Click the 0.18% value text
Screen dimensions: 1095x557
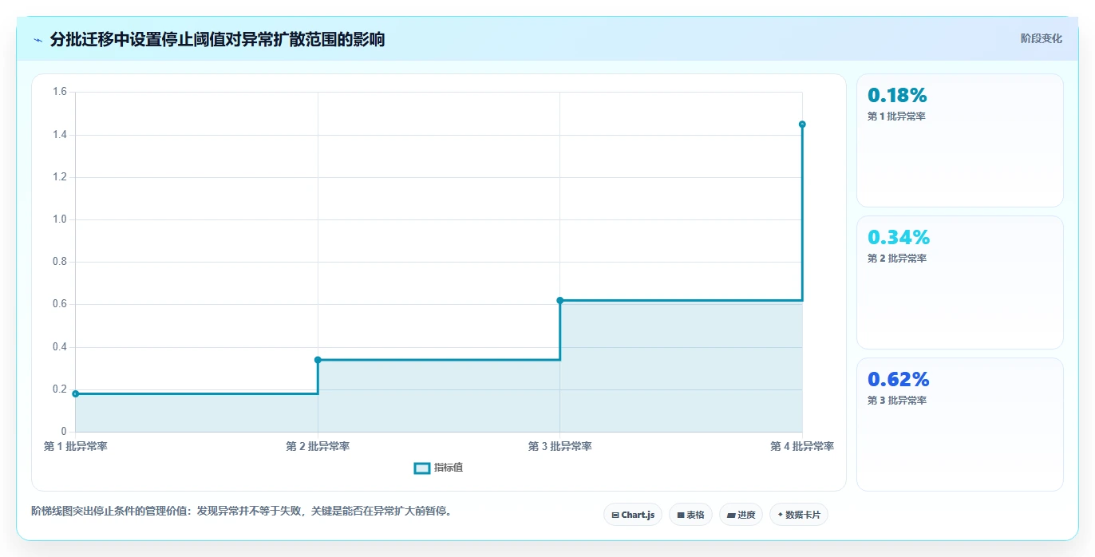pos(897,96)
